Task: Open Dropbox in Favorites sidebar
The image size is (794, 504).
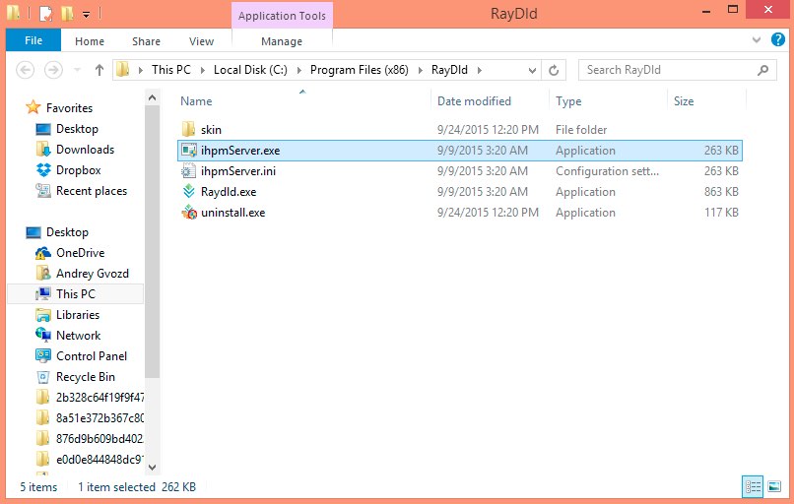Action: click(43, 170)
